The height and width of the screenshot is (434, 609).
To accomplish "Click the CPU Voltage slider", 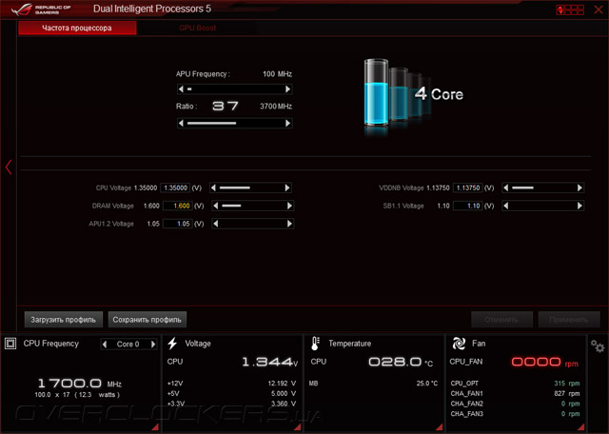I will point(250,187).
